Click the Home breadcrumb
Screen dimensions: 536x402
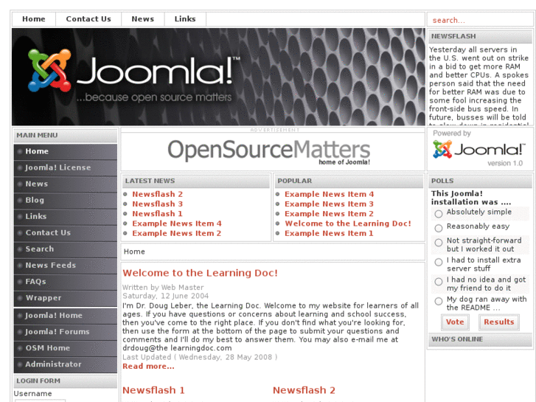click(x=134, y=252)
